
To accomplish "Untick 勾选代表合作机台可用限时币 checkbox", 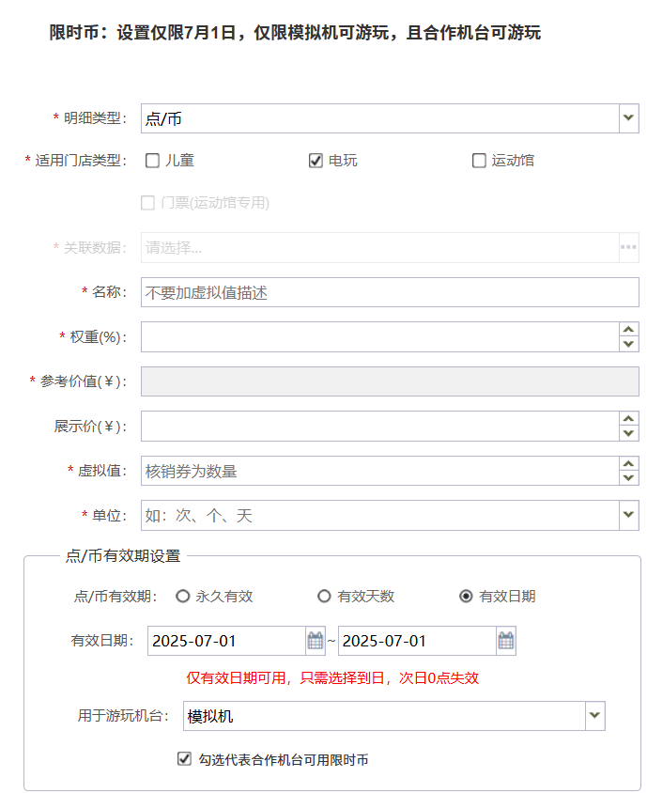I will pyautogui.click(x=184, y=759).
